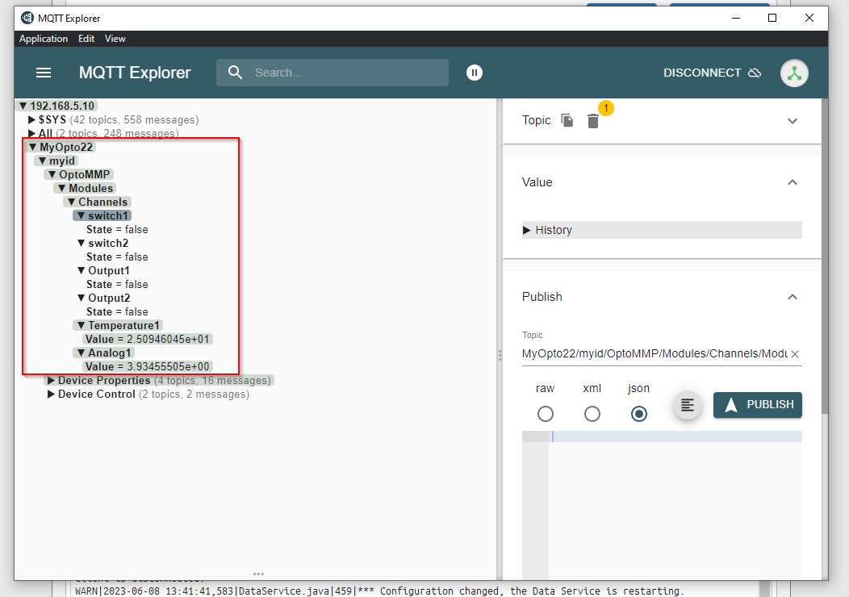Expand the $SYS topic node

[32, 119]
